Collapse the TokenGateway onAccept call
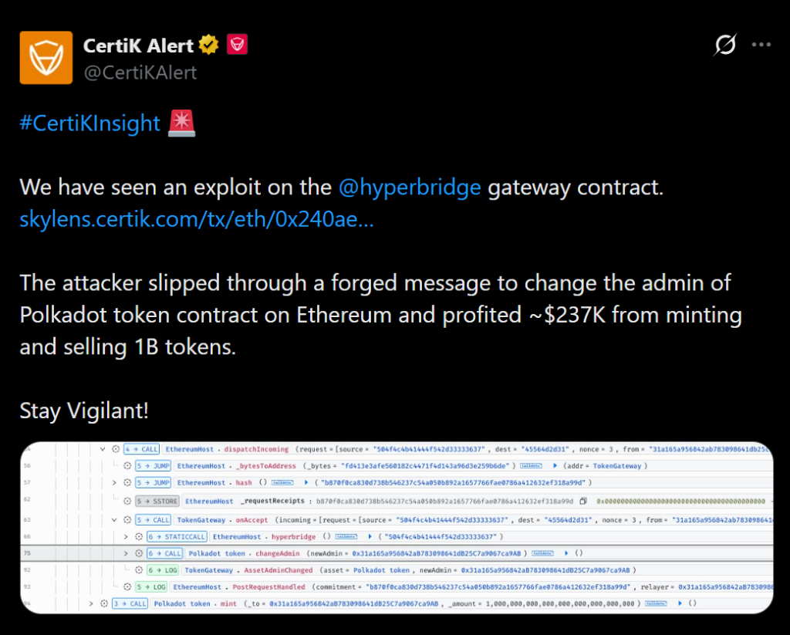Image resolution: width=790 pixels, height=635 pixels. pyautogui.click(x=115, y=519)
